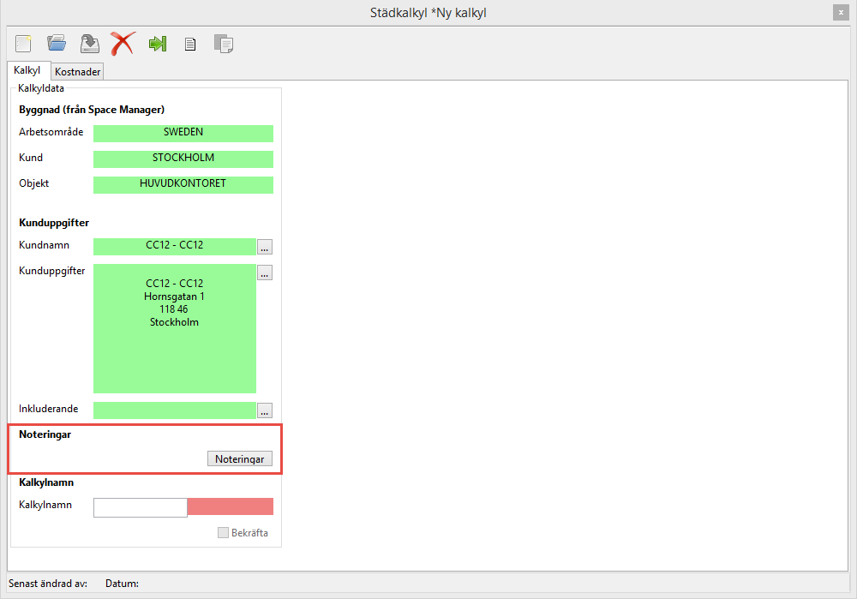The image size is (857, 599).
Task: Click the white Kalkylnamn input field
Action: 140,507
